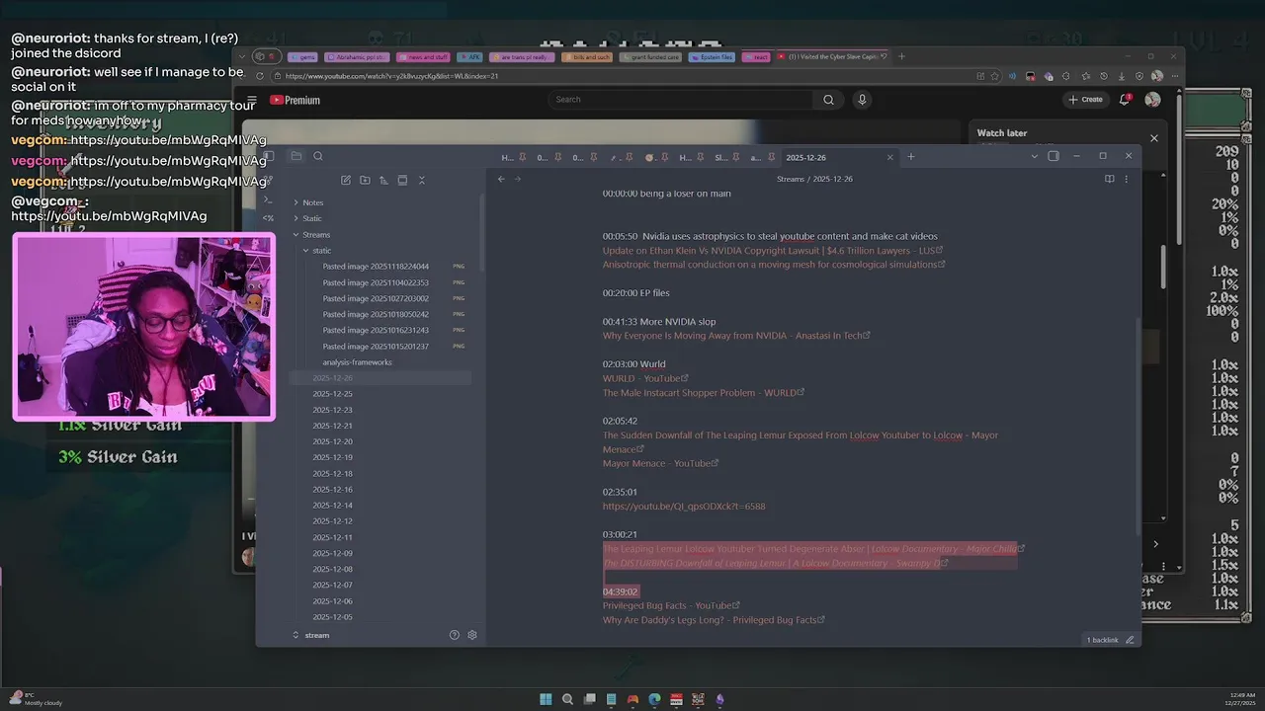Click the terminal prompt ribbon icon in Obsidian
Image resolution: width=1265 pixels, height=711 pixels.
[268, 199]
